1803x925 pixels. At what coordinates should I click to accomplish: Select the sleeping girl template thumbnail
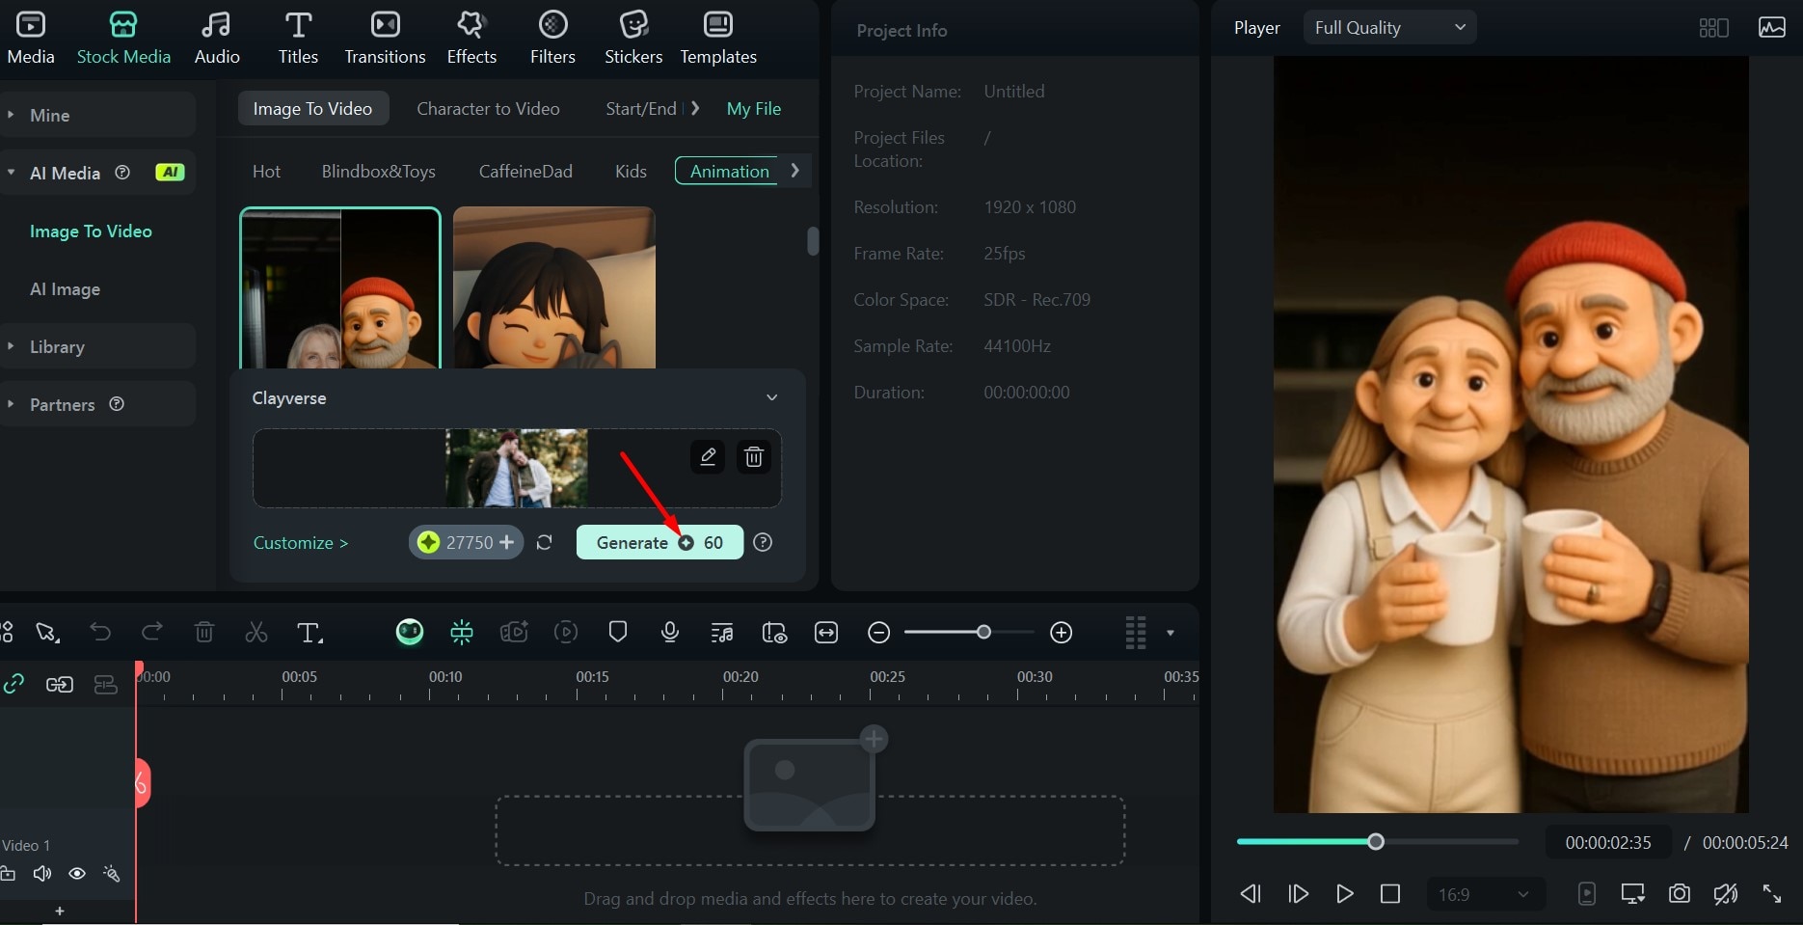553,287
